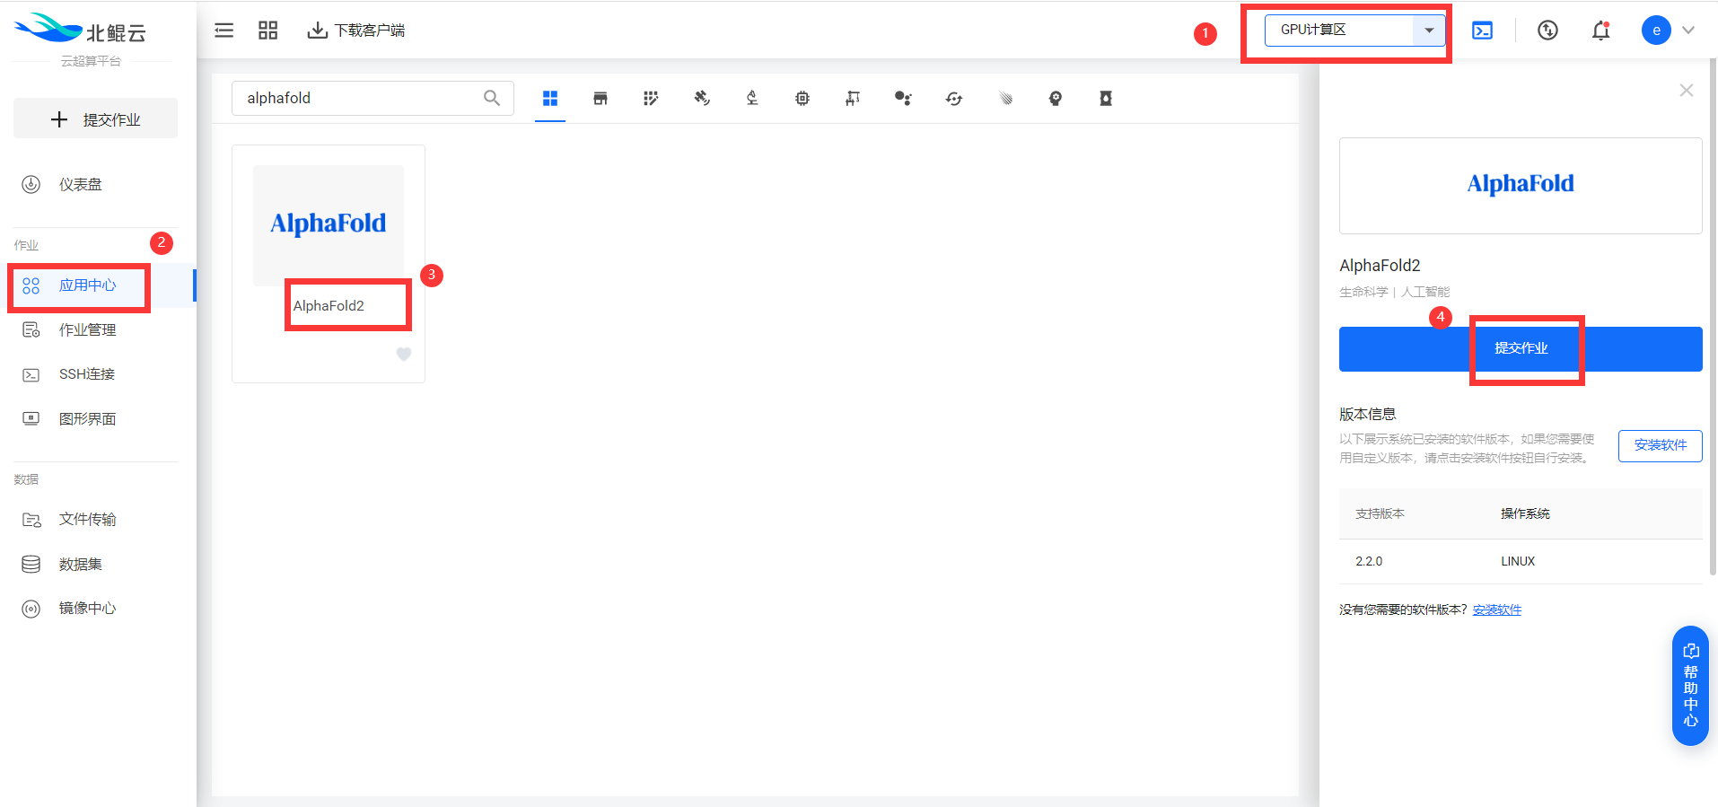The image size is (1718, 807).
Task: Toggle the hamburger menu to collapse sidebar
Action: point(224,31)
